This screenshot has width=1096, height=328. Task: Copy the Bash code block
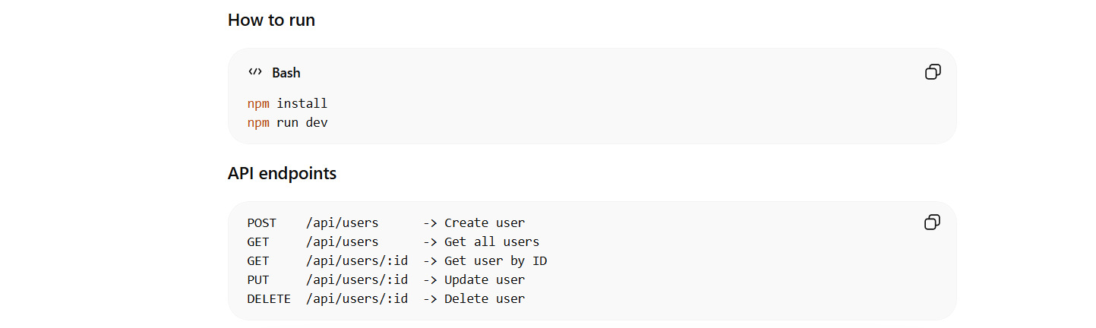point(933,72)
